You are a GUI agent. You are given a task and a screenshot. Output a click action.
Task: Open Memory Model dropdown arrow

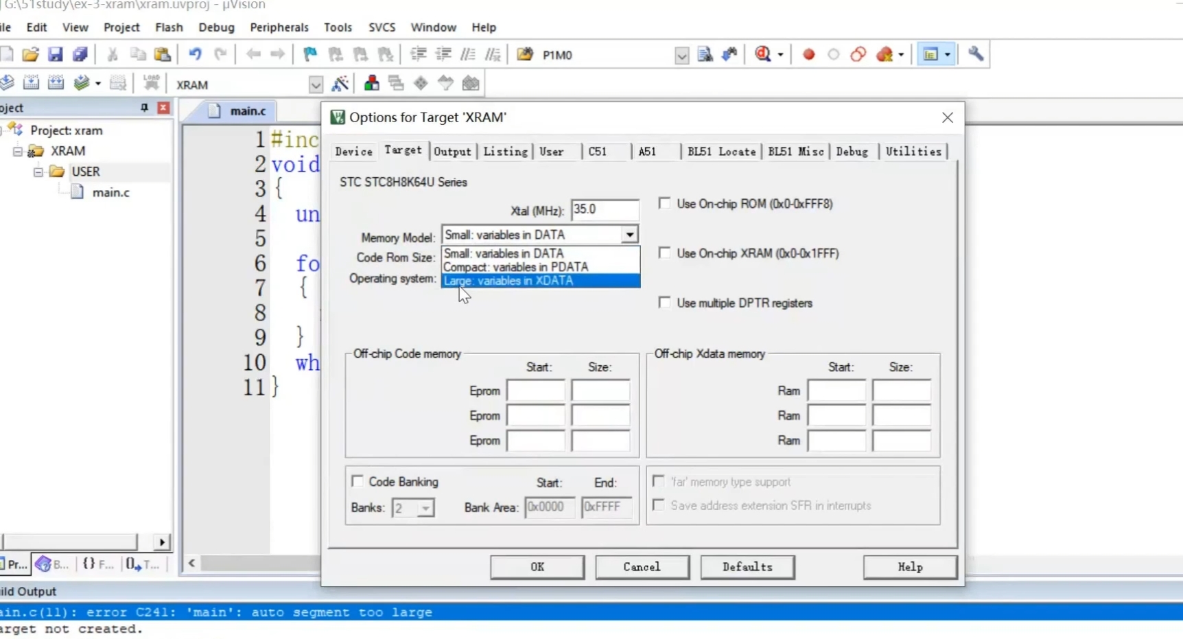(629, 235)
